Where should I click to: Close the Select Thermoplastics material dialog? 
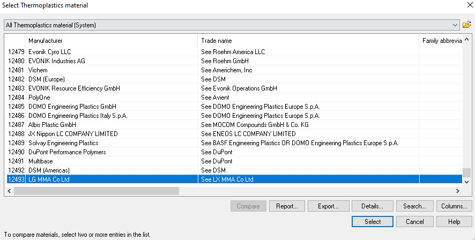point(470,5)
